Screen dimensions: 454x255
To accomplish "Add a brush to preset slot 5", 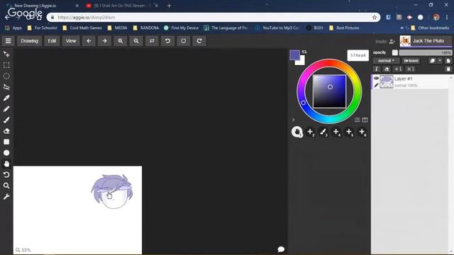I will pos(349,132).
